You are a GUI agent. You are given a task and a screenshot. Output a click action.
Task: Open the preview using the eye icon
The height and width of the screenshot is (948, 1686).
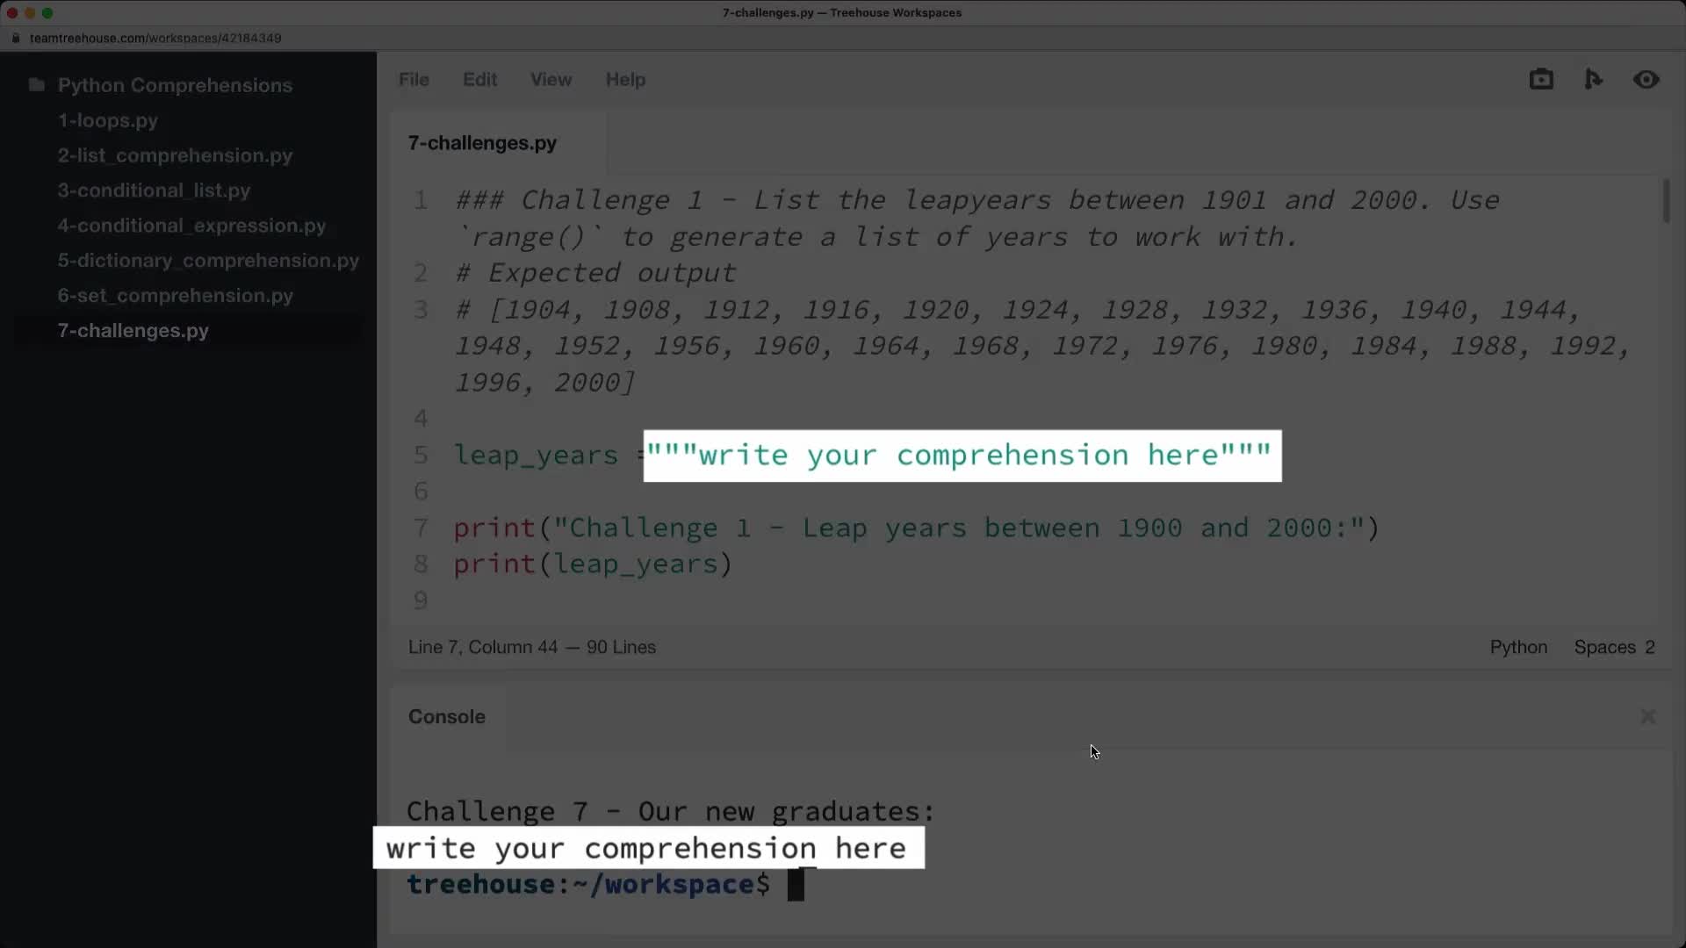1646,79
